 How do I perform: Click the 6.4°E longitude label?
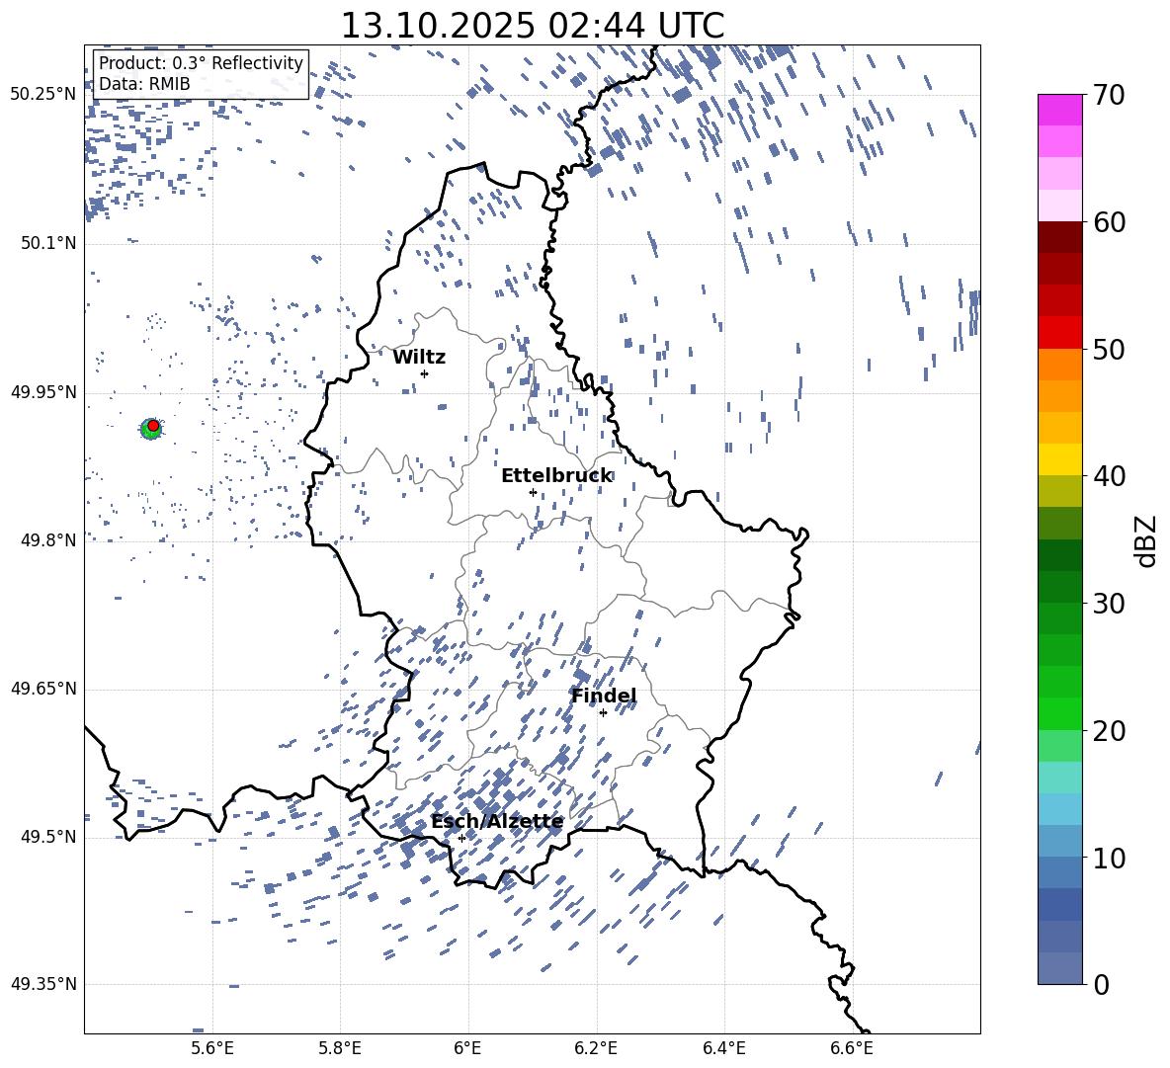[723, 1048]
